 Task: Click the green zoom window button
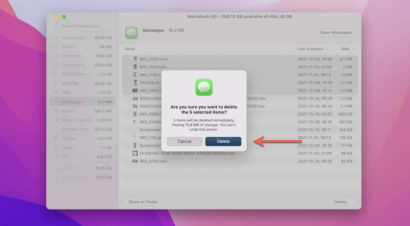point(64,17)
